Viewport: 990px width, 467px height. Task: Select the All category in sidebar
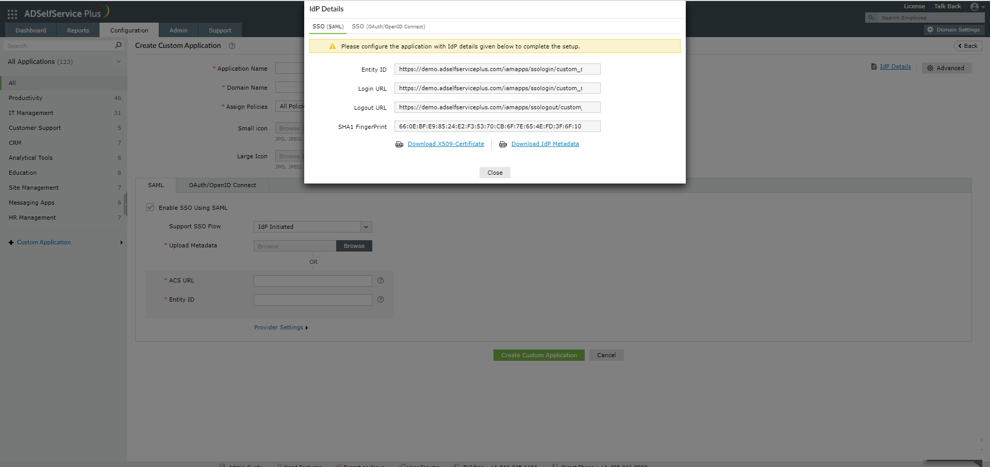pos(63,83)
